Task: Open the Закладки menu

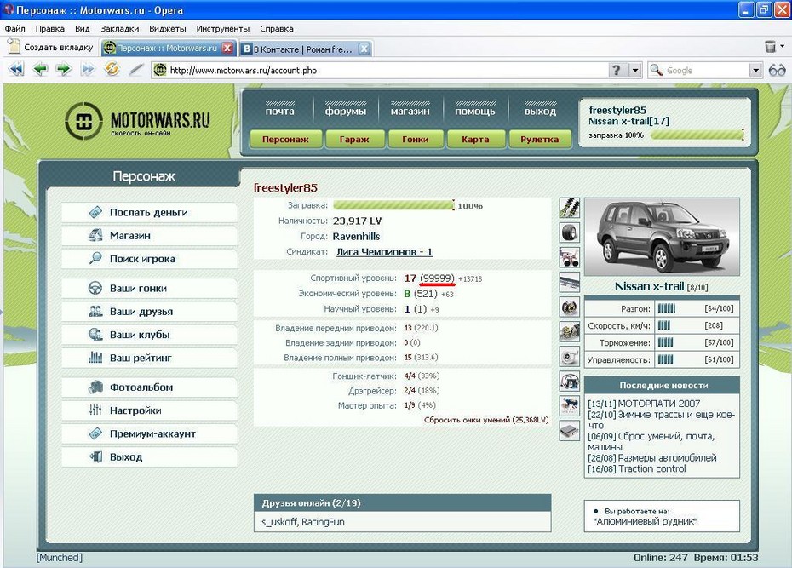Action: coord(120,29)
